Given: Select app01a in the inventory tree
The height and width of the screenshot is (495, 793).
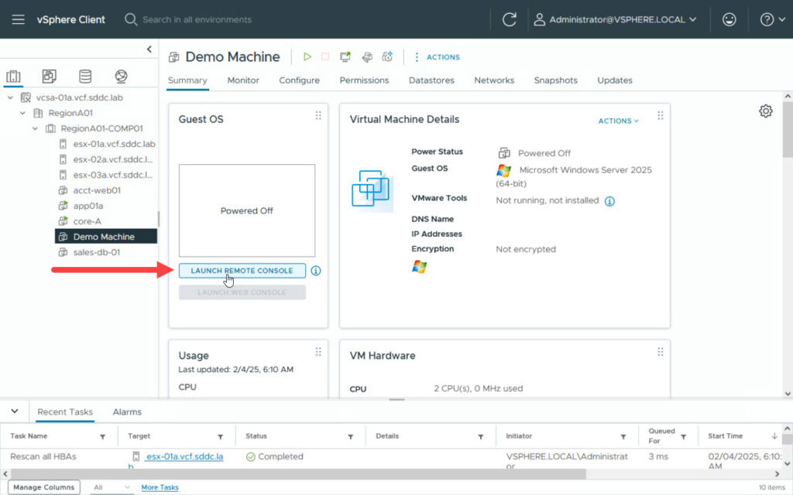Looking at the screenshot, I should [x=88, y=206].
